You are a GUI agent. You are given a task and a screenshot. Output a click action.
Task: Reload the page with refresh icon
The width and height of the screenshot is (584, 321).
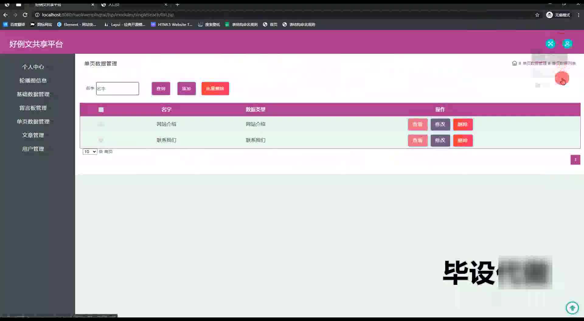tap(25, 15)
